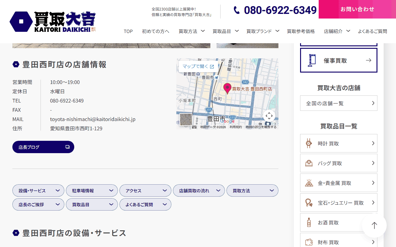The height and width of the screenshot is (247, 396).
Task: Click the 利用規約 link on the map
Action: pyautogui.click(x=236, y=127)
